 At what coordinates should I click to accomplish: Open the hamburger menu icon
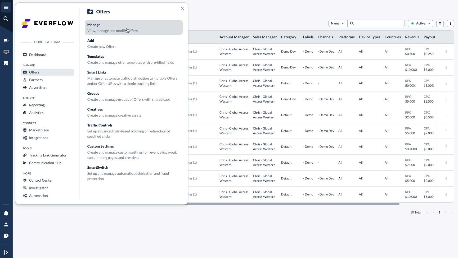(x=6, y=7)
